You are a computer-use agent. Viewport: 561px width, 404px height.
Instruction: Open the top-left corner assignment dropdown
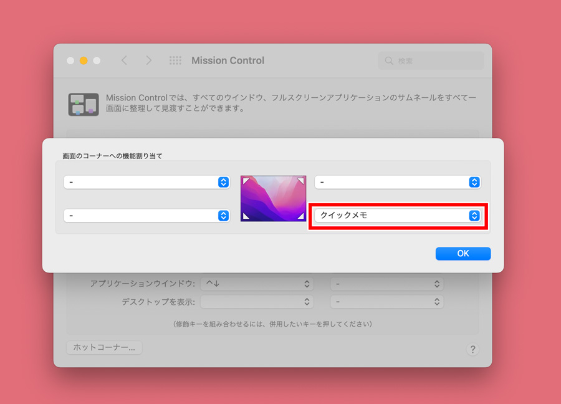(146, 182)
